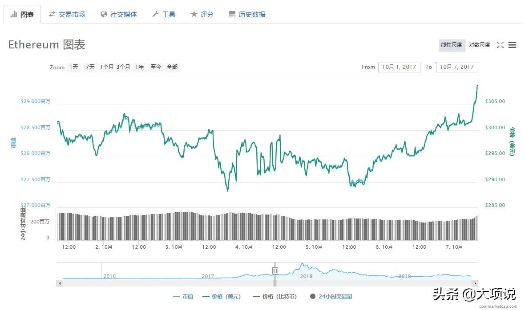
Task: Open the chart hamburger menu
Action: [x=512, y=45]
